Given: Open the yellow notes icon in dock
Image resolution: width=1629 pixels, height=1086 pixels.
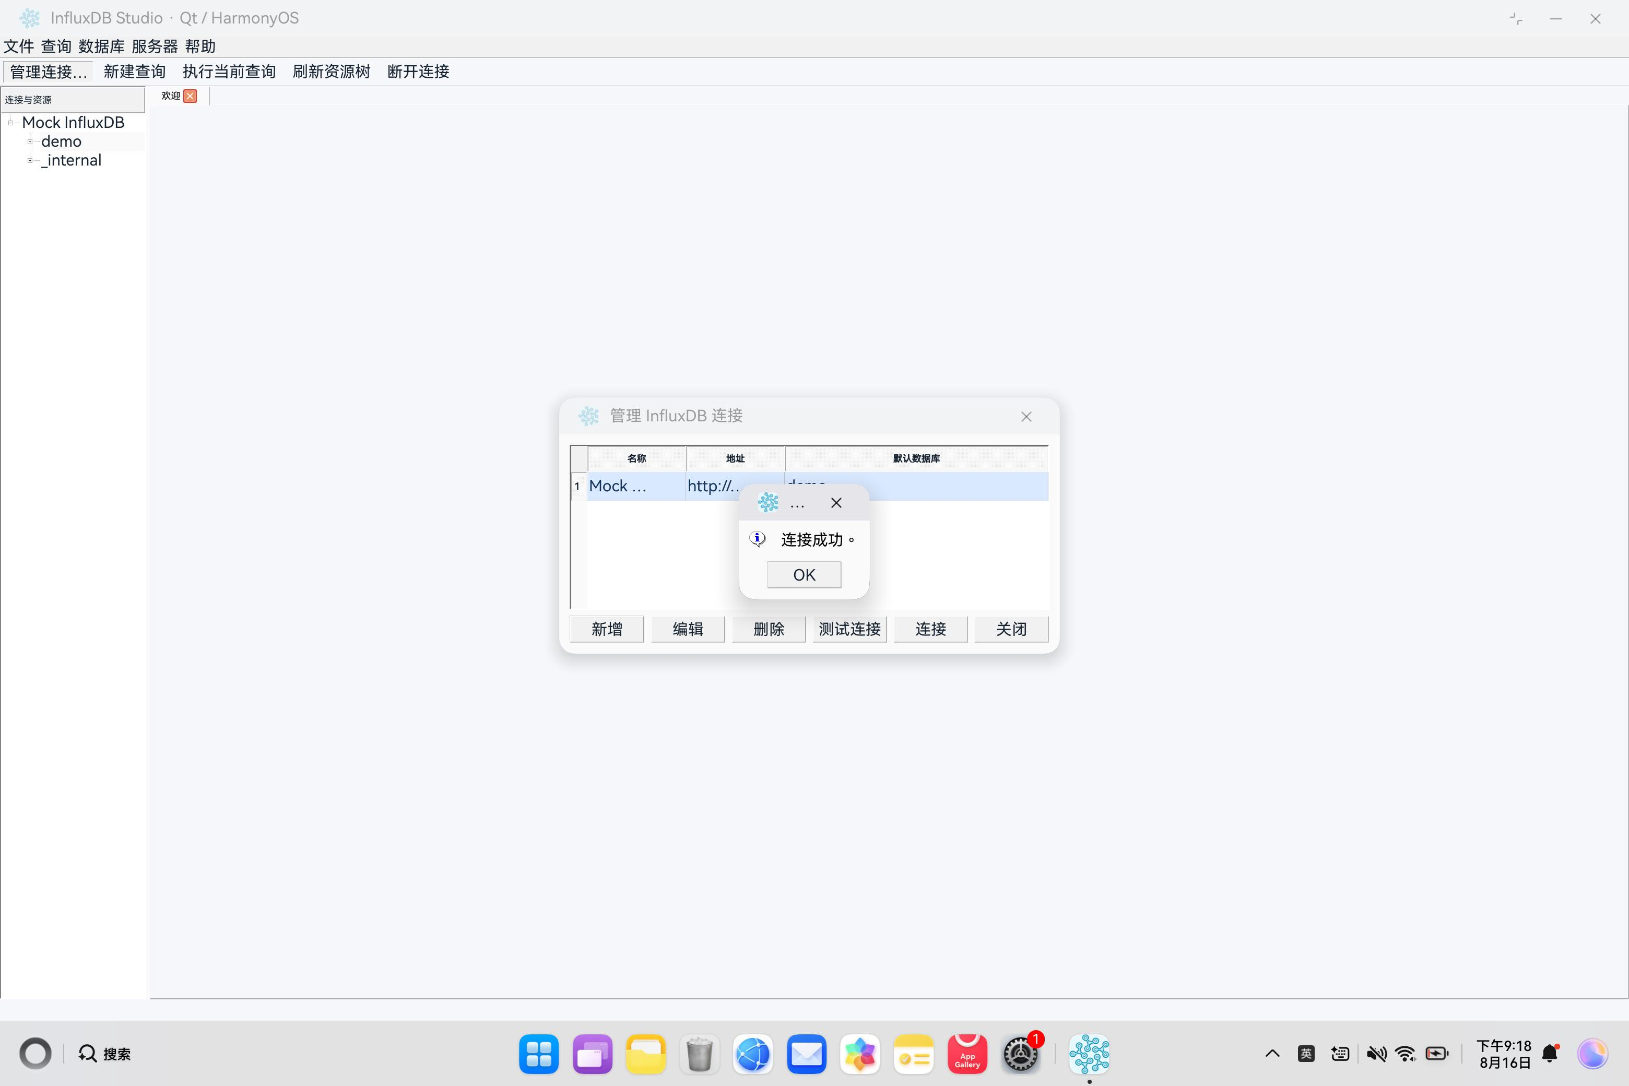Looking at the screenshot, I should point(914,1054).
